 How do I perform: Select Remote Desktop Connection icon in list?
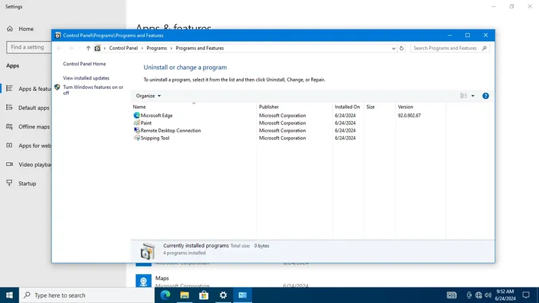[137, 131]
